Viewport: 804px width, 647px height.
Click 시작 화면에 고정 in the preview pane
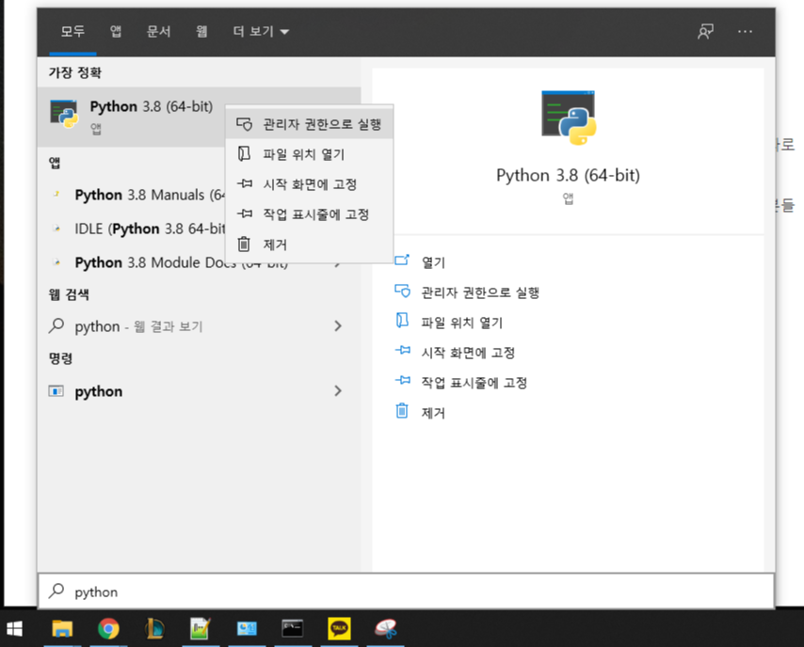click(468, 353)
